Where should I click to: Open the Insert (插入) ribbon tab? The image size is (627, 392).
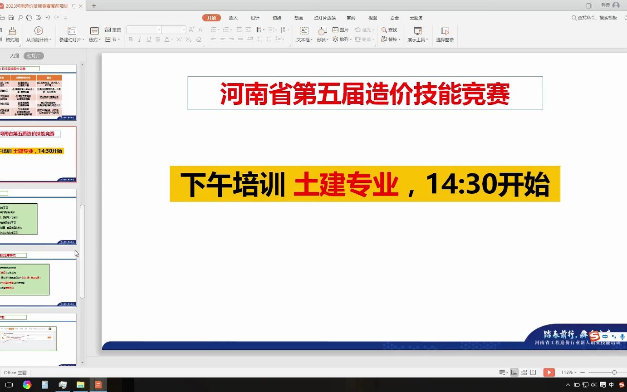coord(233,18)
